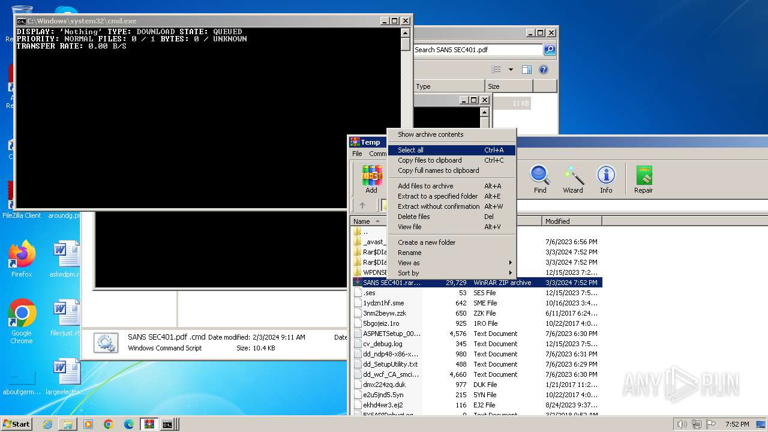Choose Delete files menu entry

coord(452,217)
